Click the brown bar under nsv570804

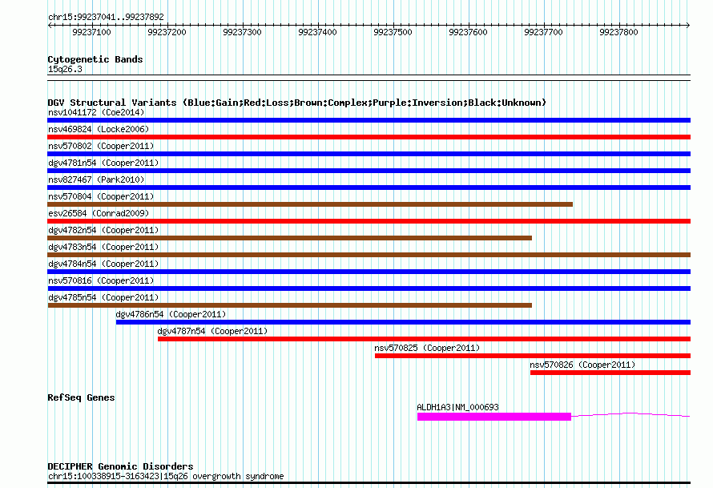[x=310, y=204]
